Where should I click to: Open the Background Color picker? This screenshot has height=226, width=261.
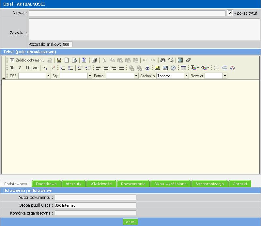click(x=205, y=68)
